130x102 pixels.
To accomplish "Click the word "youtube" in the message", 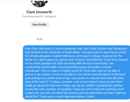I will (51, 89).
